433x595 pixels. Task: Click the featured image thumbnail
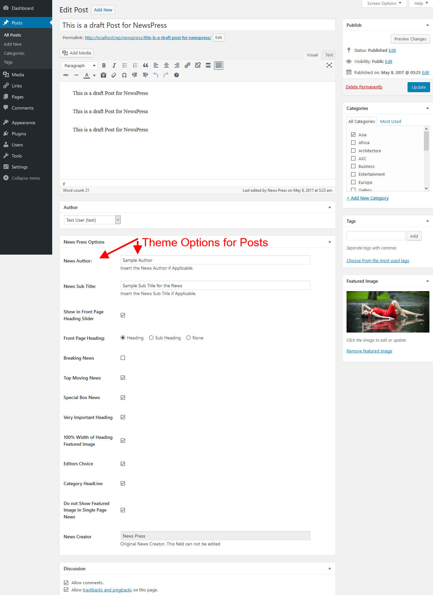[388, 312]
